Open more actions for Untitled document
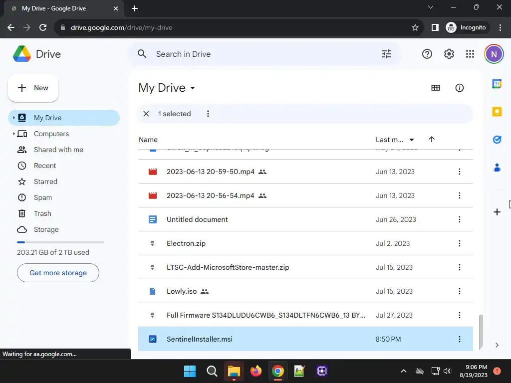This screenshot has width=511, height=383. (x=459, y=219)
